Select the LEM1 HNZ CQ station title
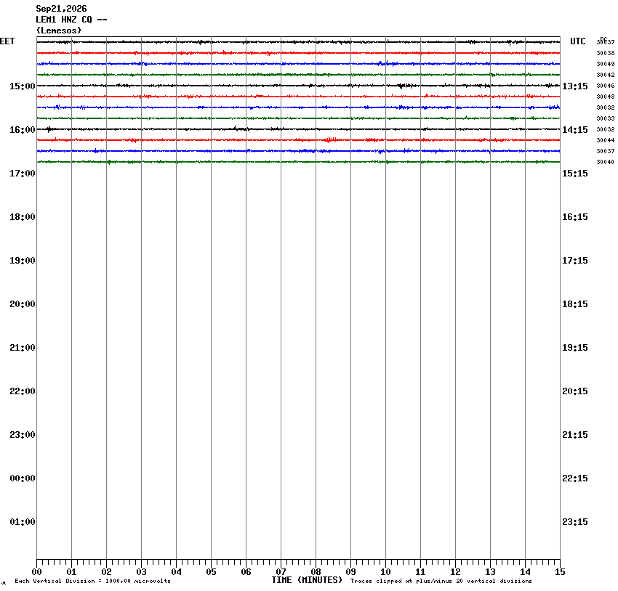618x591 pixels. point(71,20)
